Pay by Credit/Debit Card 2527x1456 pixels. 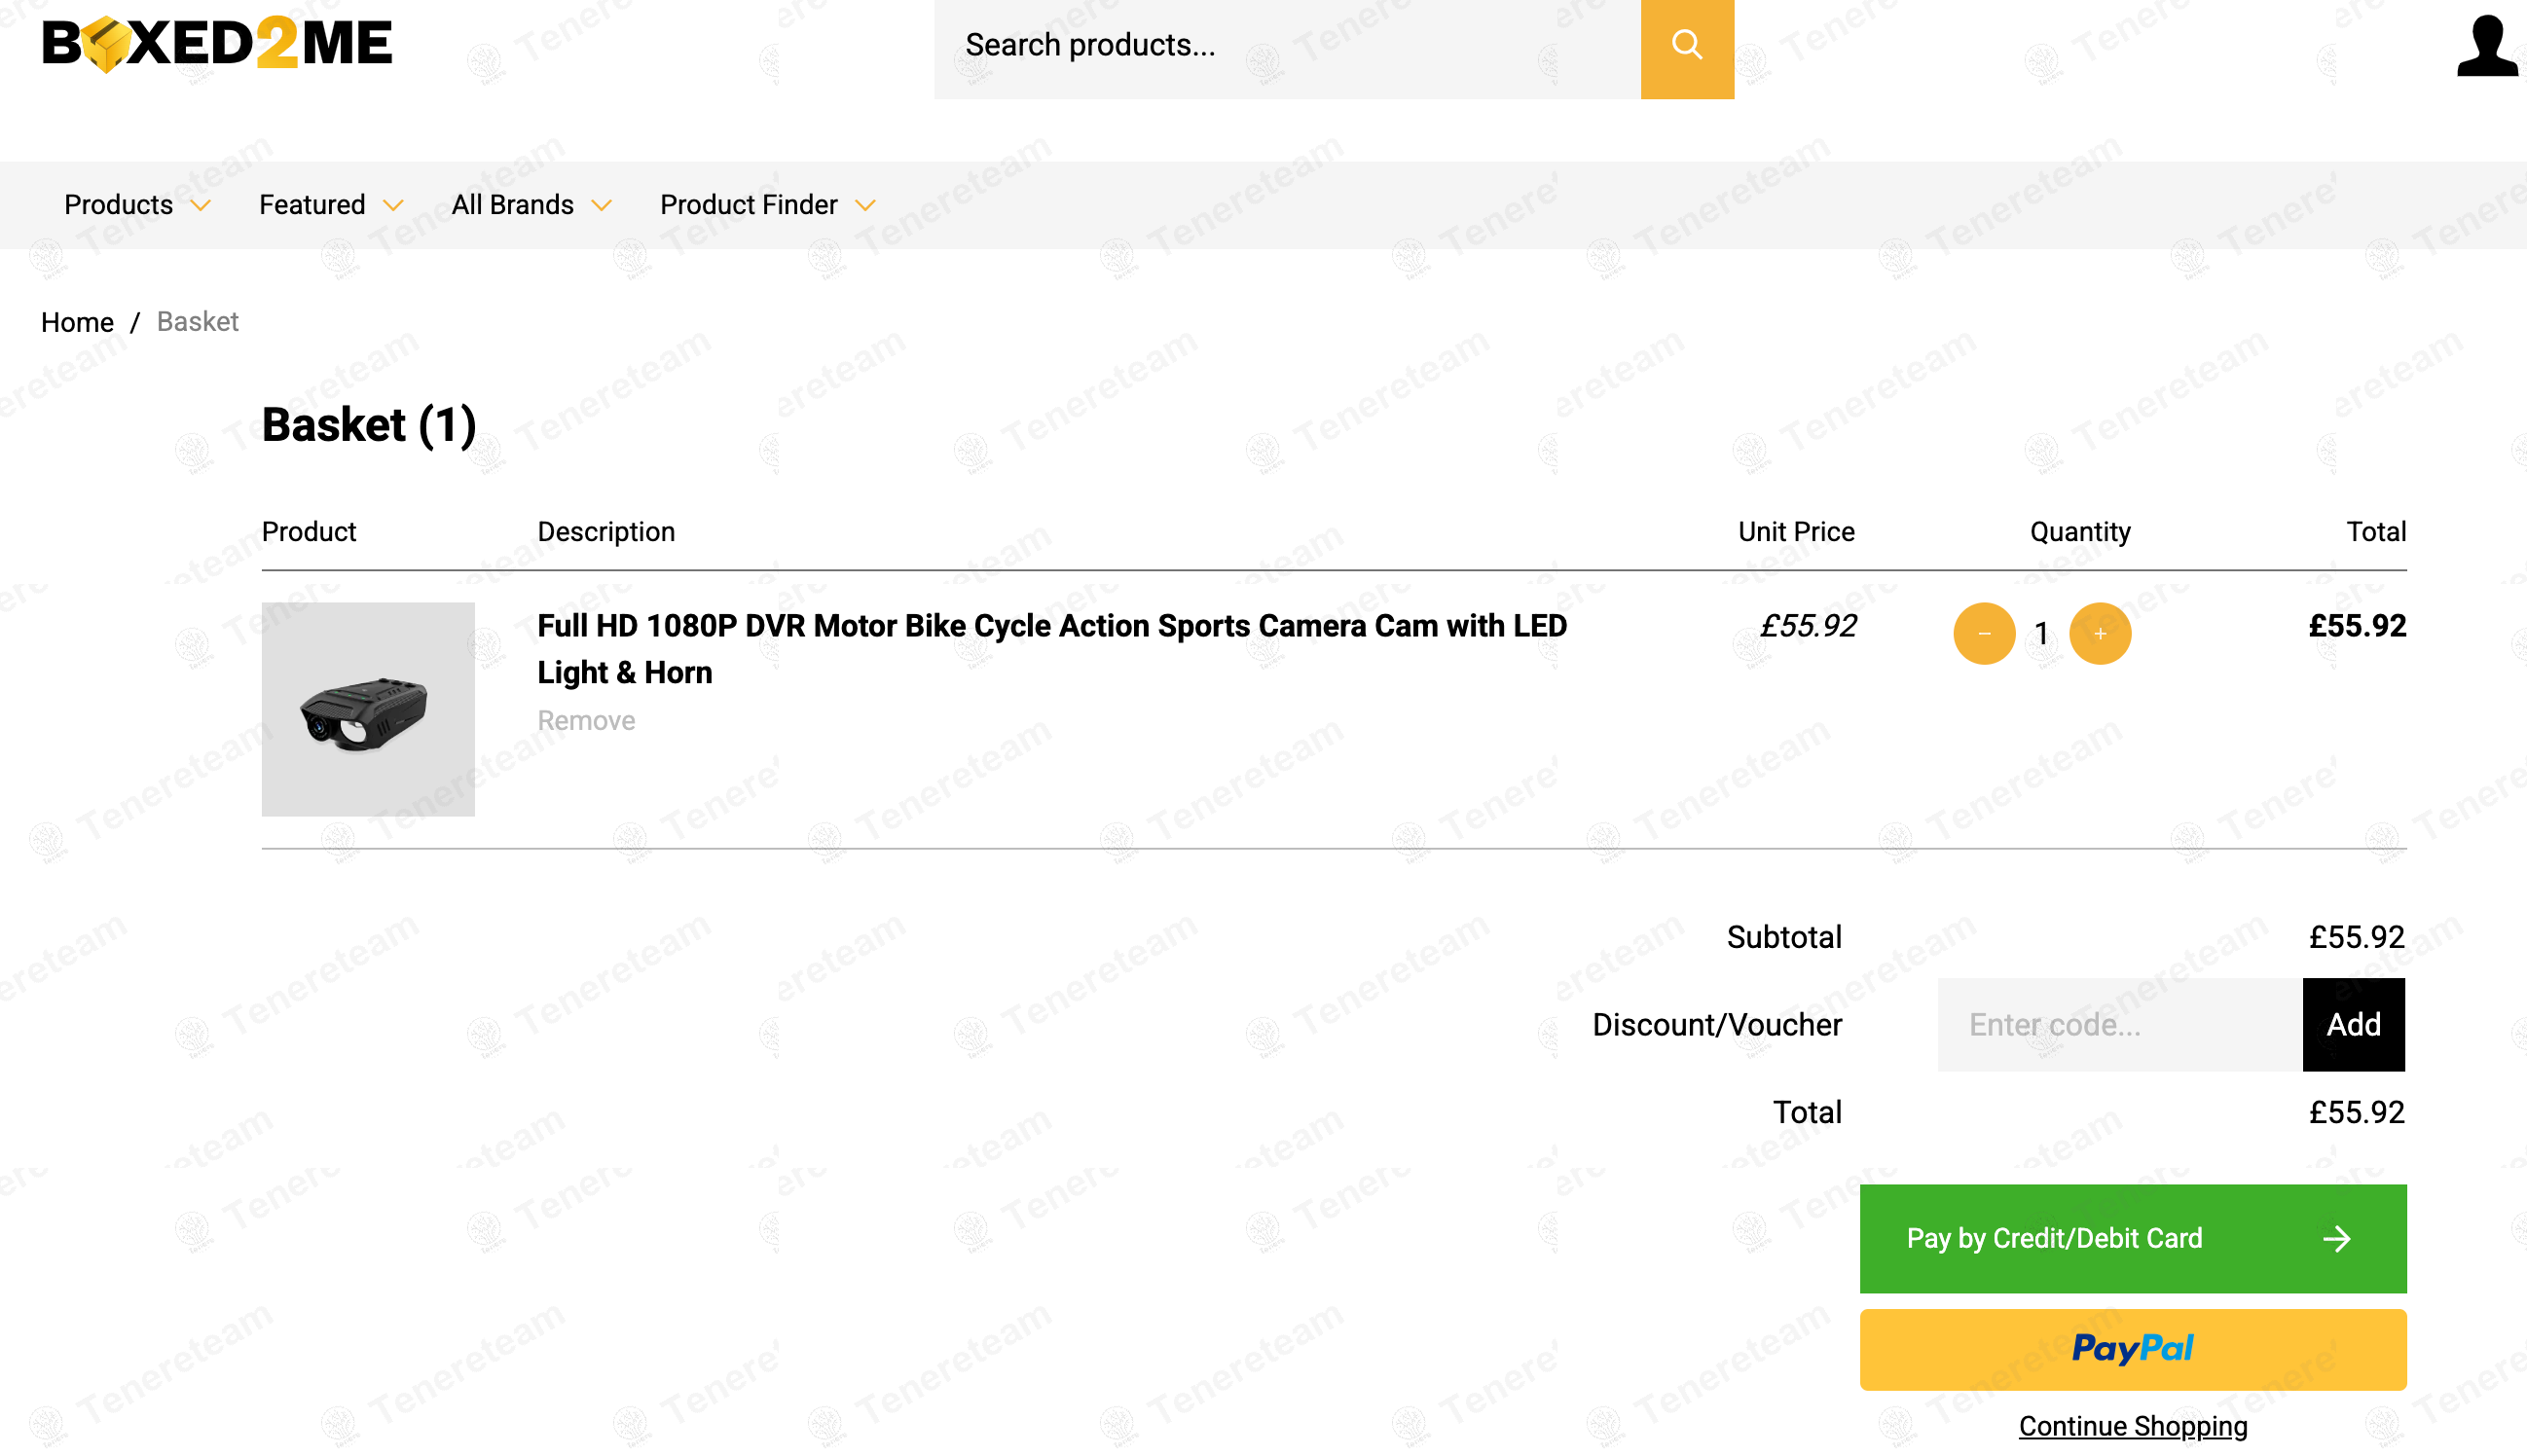coord(2133,1239)
